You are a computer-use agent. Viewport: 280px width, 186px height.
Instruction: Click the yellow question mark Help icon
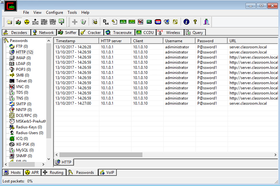[195, 22]
